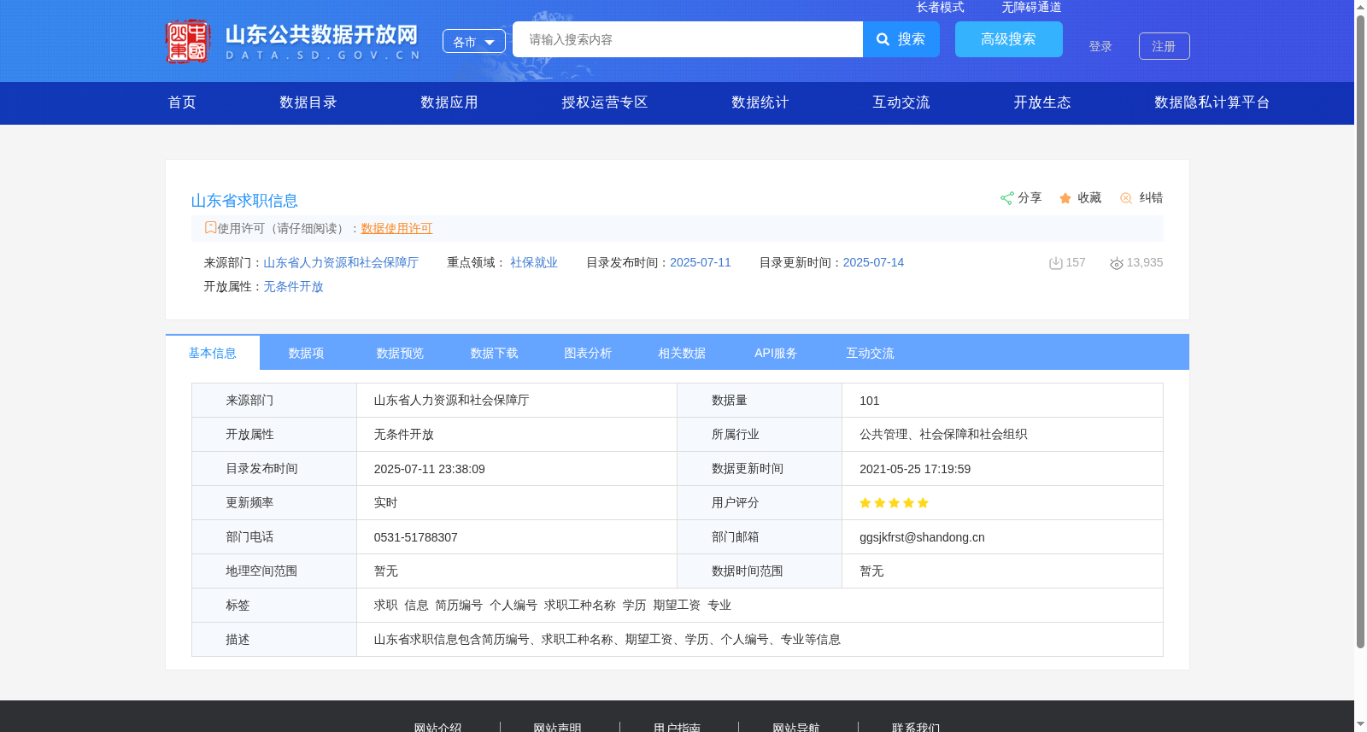
Task: Click the search input field
Action: 688,39
